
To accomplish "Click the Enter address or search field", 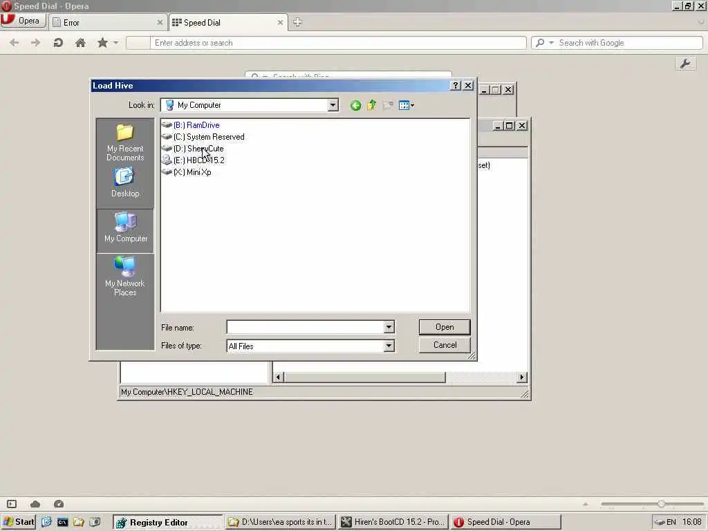I will click(337, 43).
